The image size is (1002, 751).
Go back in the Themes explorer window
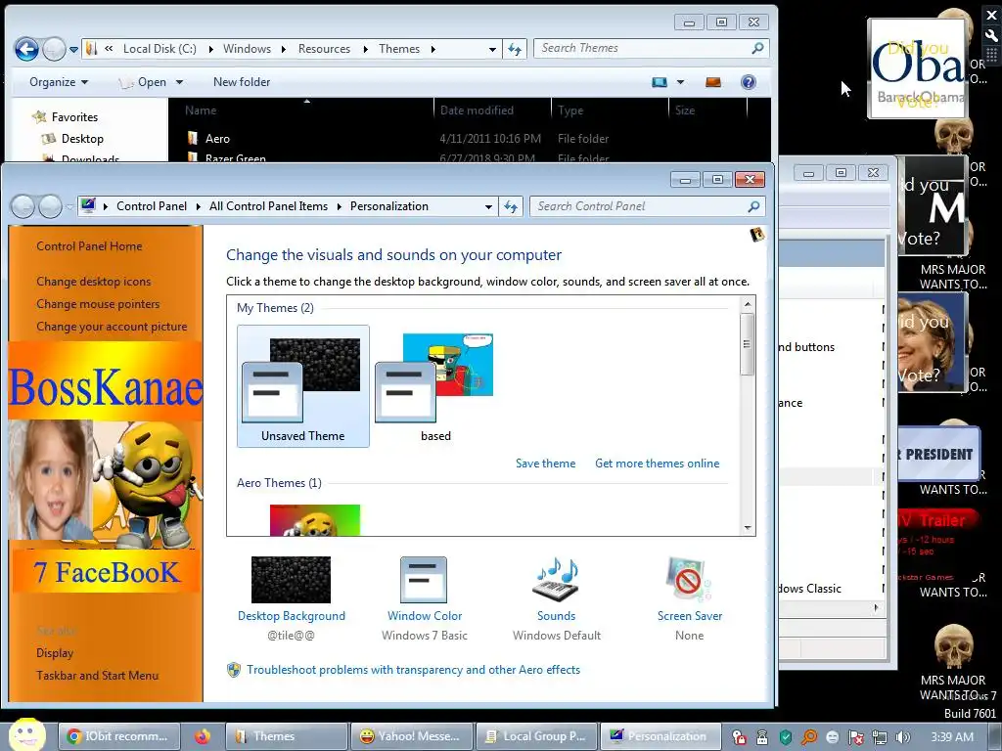[x=26, y=49]
